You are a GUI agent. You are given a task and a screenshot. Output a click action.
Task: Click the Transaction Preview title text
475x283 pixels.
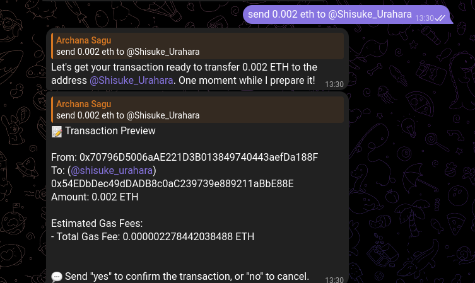(x=110, y=131)
